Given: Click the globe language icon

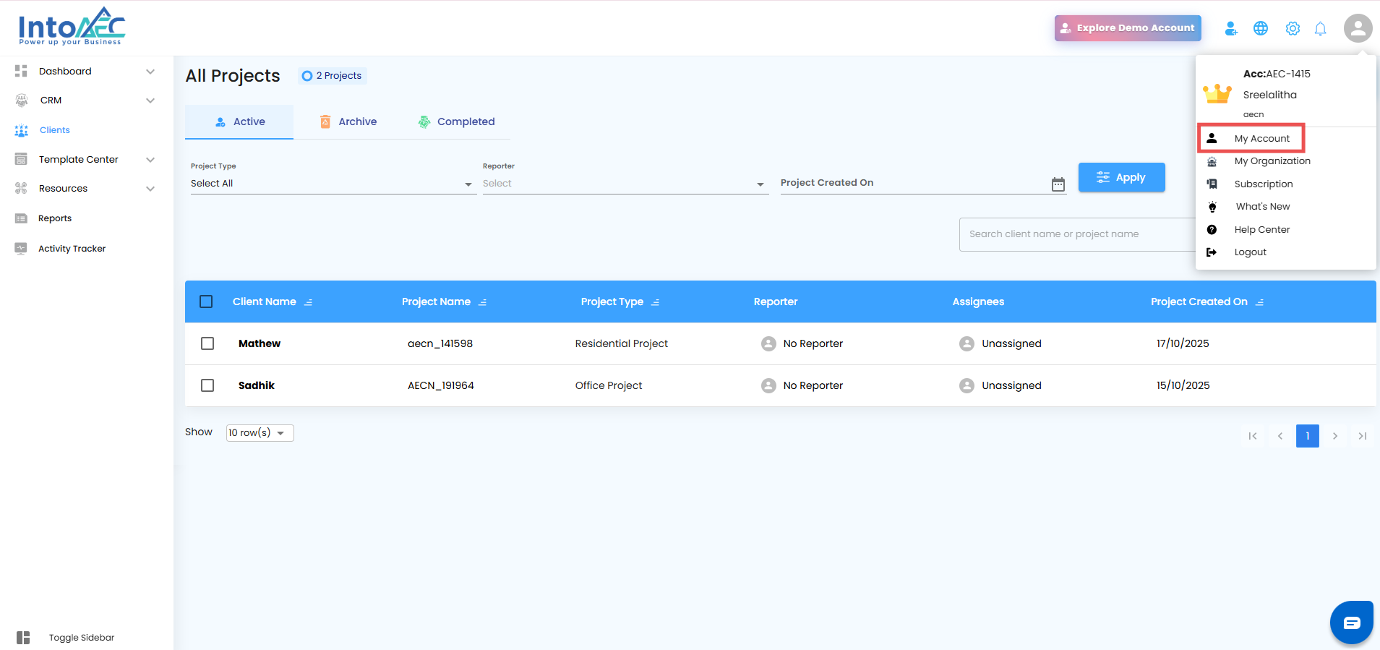Looking at the screenshot, I should pos(1261,29).
